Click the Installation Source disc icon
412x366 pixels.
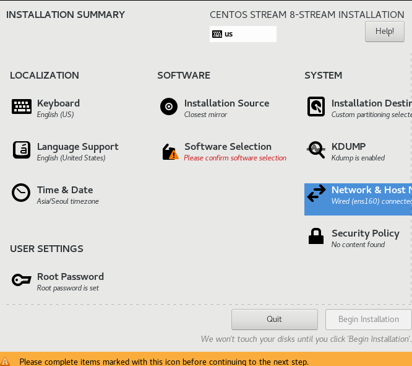[169, 107]
